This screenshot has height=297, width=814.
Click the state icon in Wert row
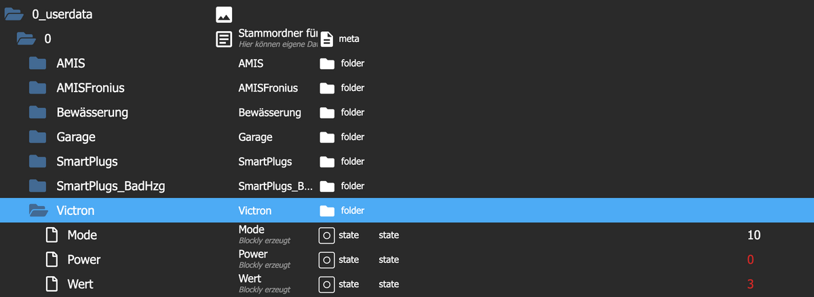pyautogui.click(x=327, y=284)
